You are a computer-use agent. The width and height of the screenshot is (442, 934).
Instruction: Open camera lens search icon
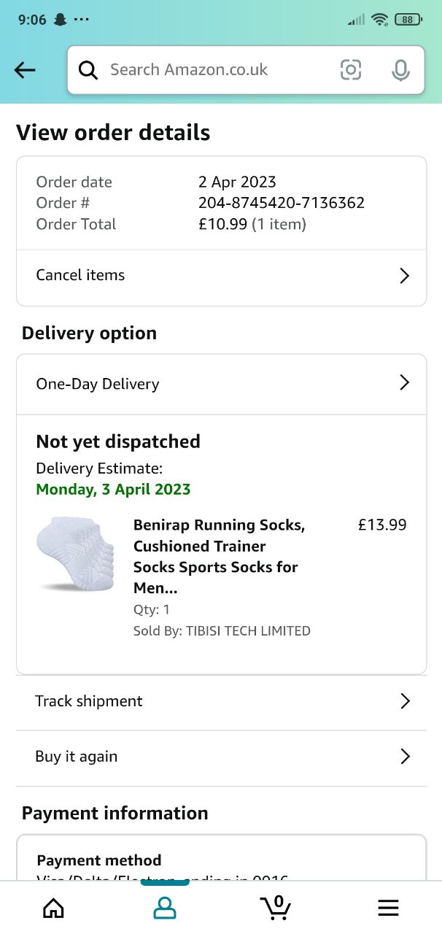351,70
